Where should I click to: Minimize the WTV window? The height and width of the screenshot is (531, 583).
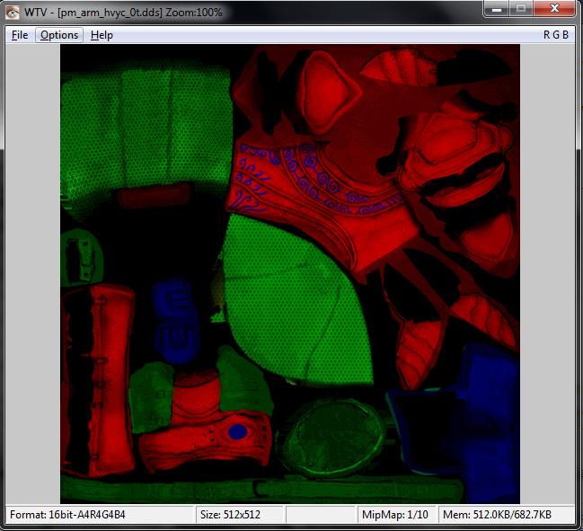(497, 9)
